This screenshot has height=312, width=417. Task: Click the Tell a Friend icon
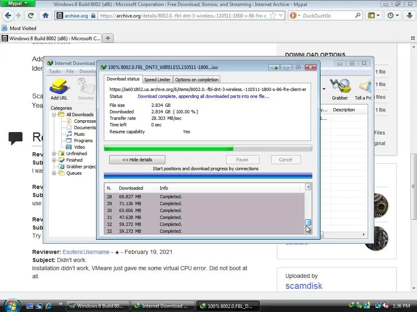point(363,89)
